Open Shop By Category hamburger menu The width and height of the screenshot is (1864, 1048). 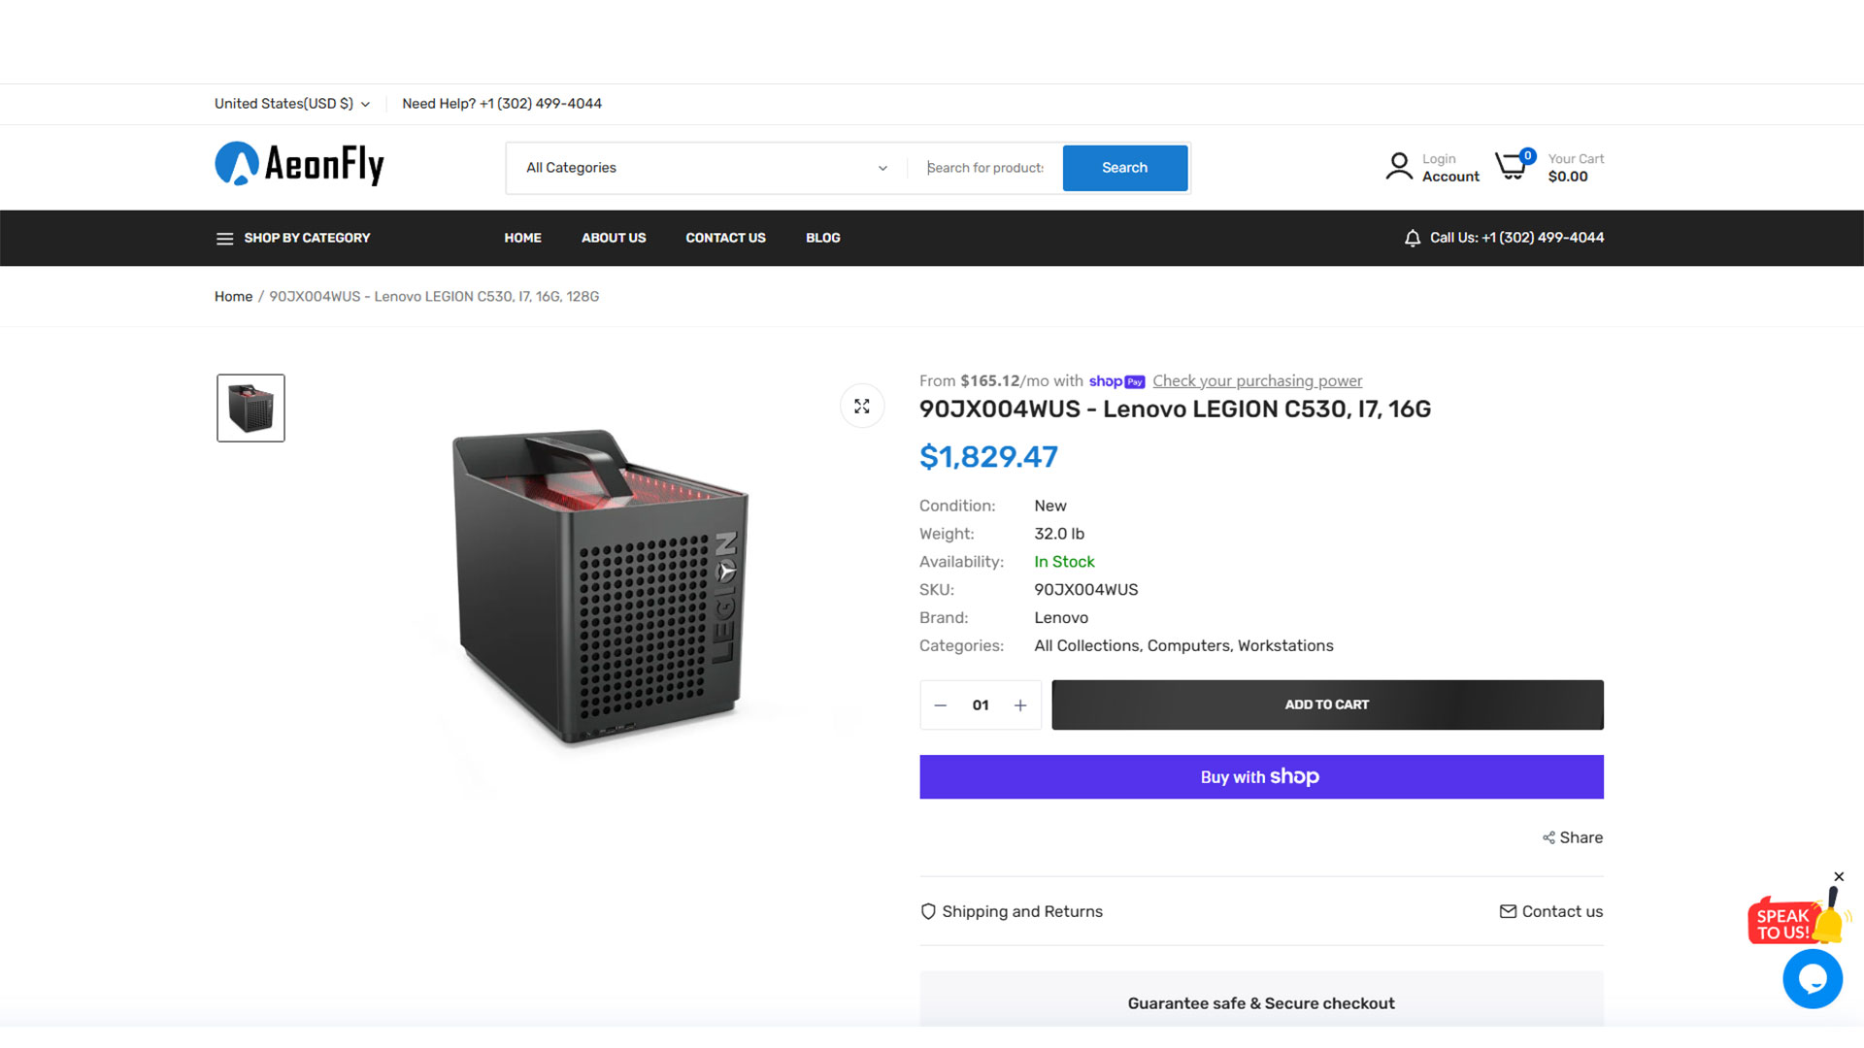(x=224, y=239)
